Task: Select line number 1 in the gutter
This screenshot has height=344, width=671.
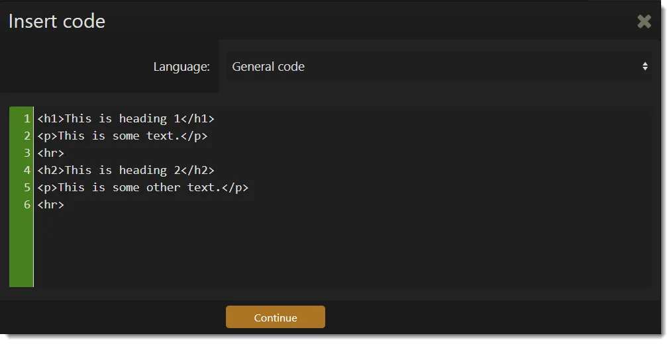Action: pyautogui.click(x=27, y=119)
